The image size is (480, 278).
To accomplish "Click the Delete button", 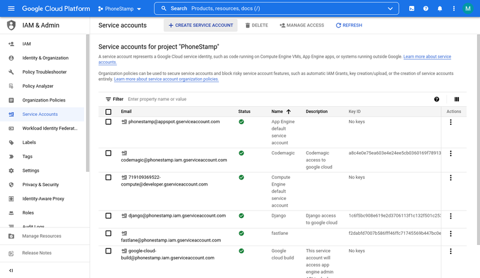I will click(257, 25).
